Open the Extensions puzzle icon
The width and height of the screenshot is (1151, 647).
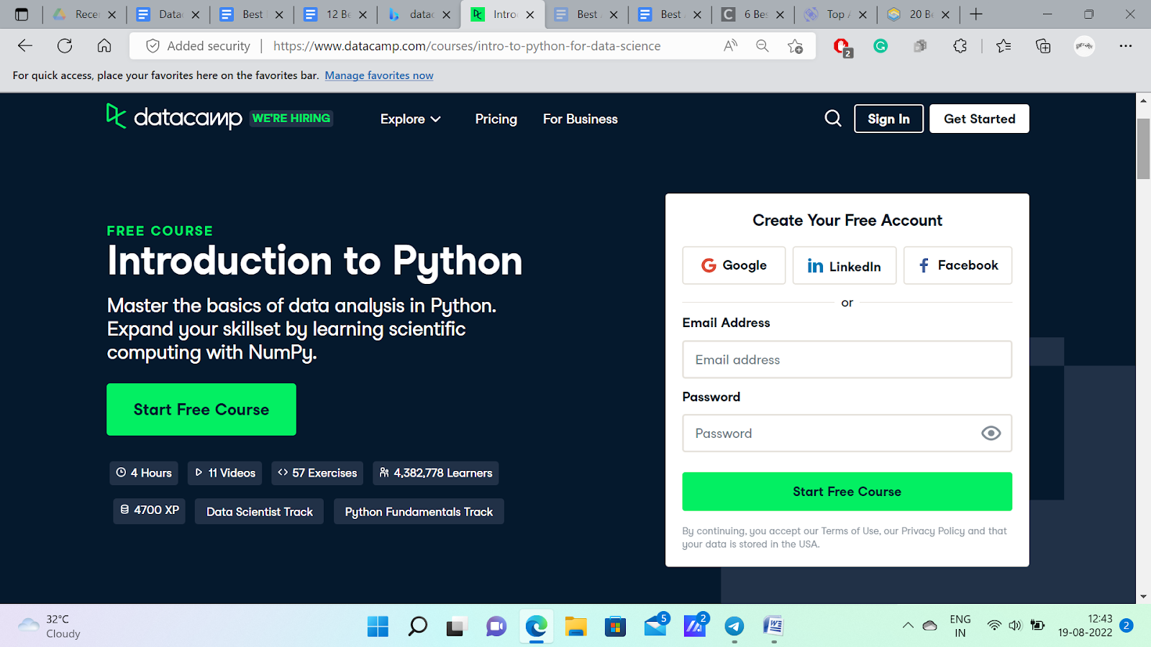coord(960,46)
